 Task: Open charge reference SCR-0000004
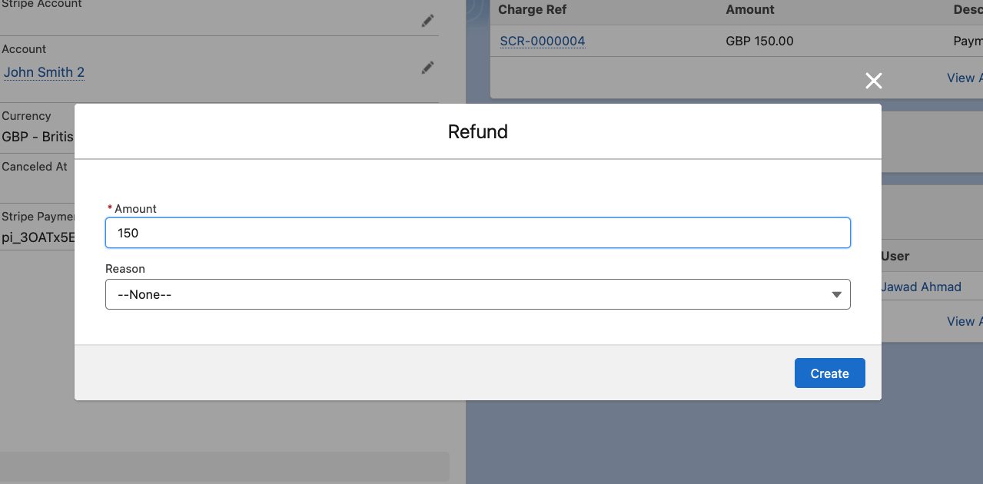pos(543,41)
